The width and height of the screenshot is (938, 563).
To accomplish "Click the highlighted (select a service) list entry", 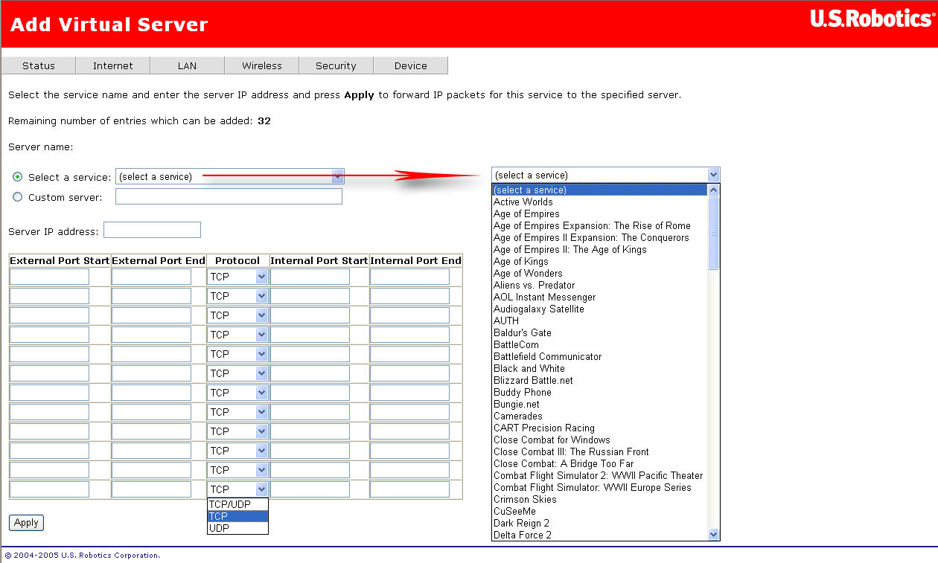I will pos(600,190).
